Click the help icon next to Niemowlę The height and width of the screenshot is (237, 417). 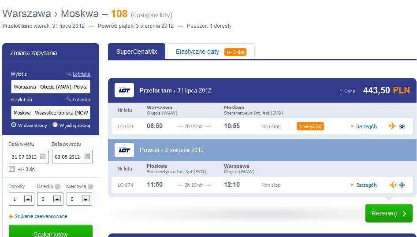coord(90,186)
